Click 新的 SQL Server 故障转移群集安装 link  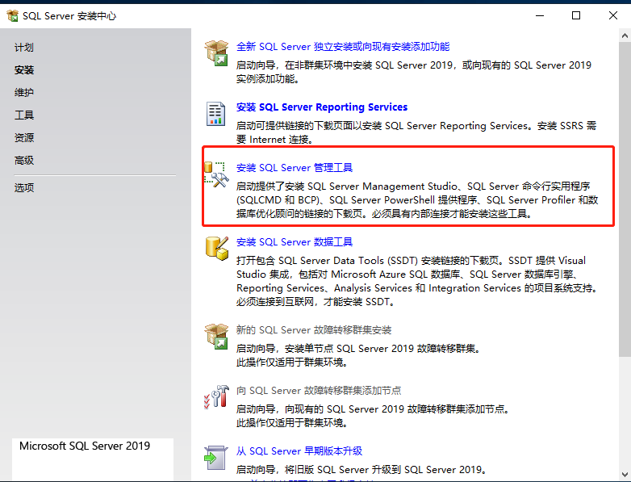point(314,330)
